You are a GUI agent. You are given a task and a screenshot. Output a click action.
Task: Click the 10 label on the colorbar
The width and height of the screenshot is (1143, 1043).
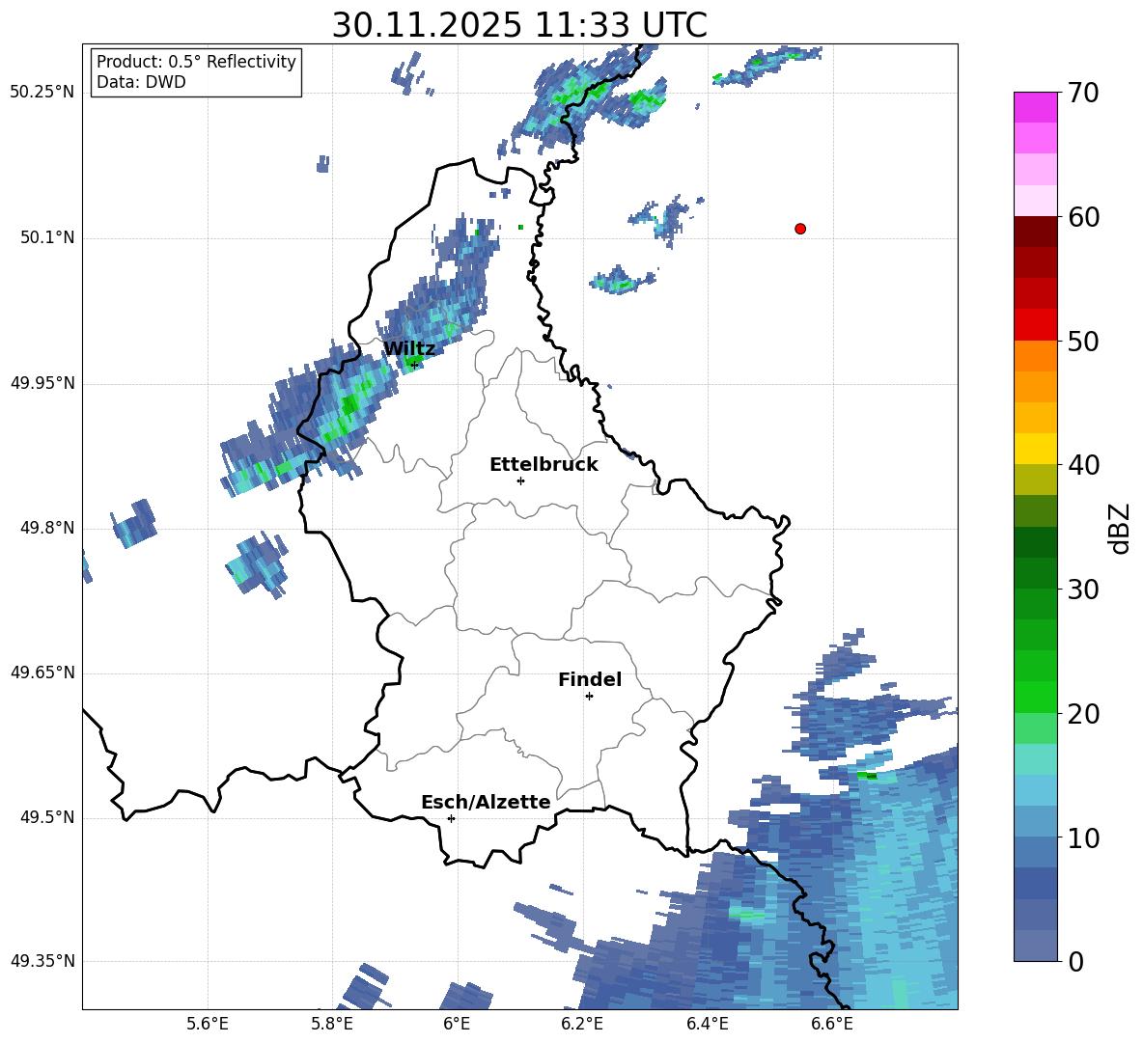(x=1083, y=837)
